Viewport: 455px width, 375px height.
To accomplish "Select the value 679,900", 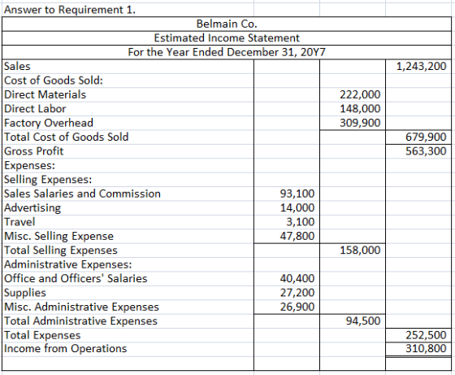I will (x=426, y=137).
